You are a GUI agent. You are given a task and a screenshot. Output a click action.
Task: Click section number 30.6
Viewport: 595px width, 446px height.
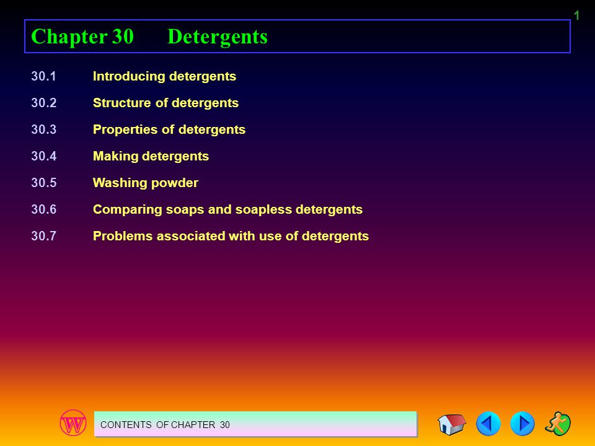pyautogui.click(x=43, y=209)
